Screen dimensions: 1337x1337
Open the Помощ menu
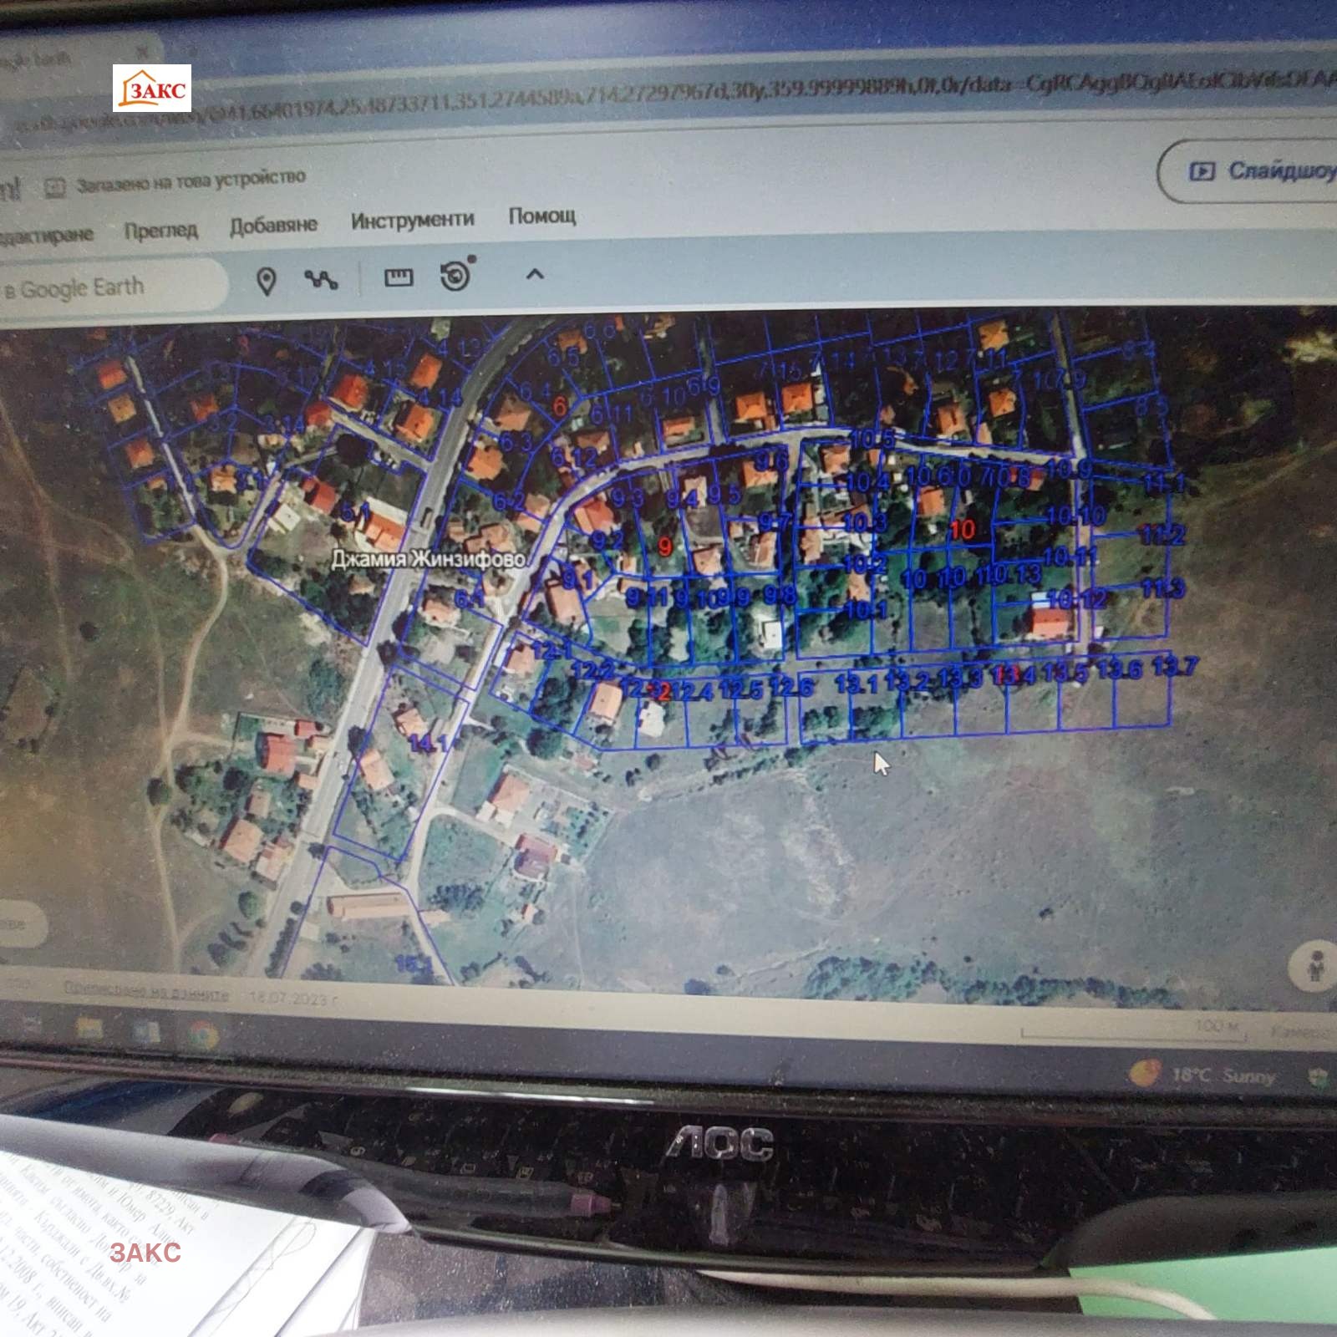(542, 216)
